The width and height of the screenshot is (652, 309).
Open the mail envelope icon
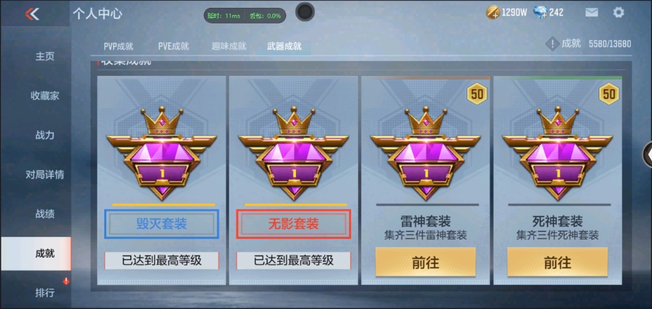pyautogui.click(x=591, y=12)
